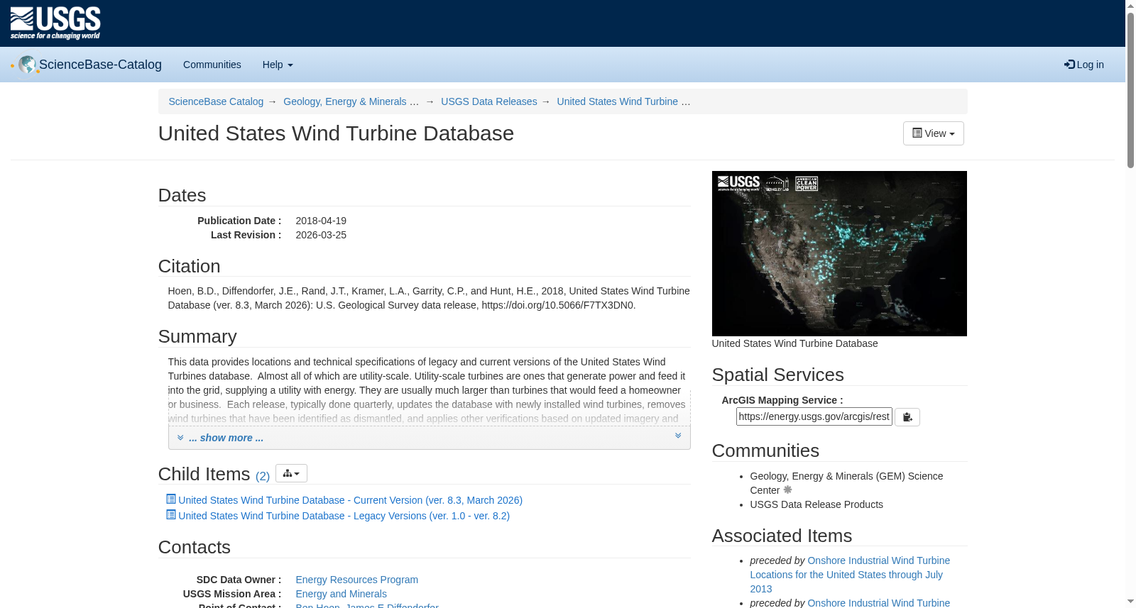Expand summary with show more

pyautogui.click(x=226, y=438)
